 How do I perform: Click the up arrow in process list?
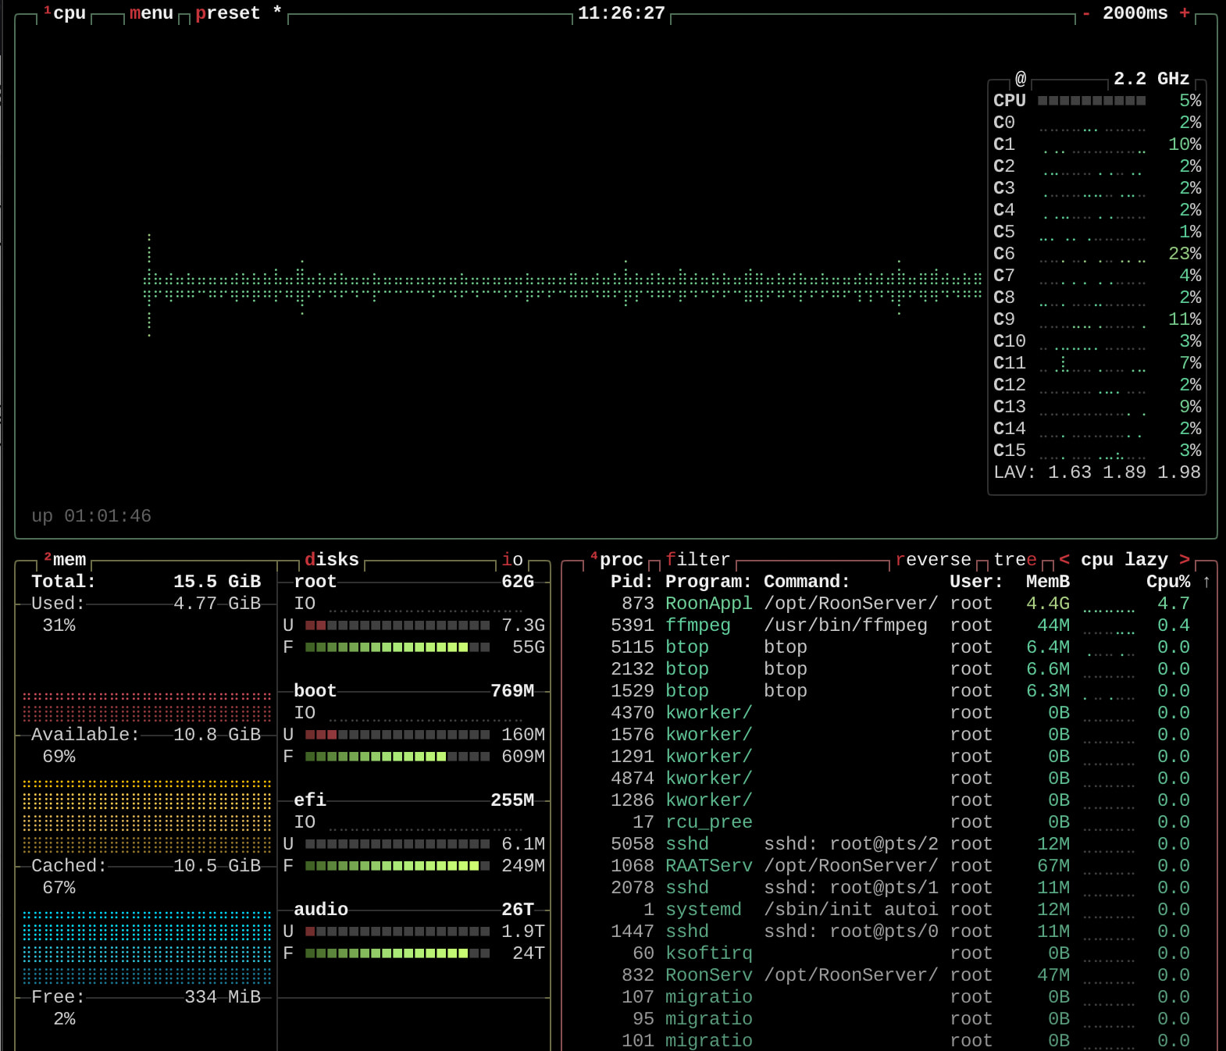1206,582
